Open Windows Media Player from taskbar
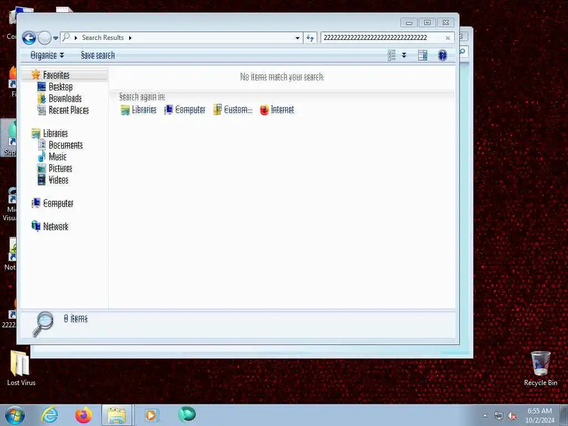The image size is (568, 426). point(151,415)
